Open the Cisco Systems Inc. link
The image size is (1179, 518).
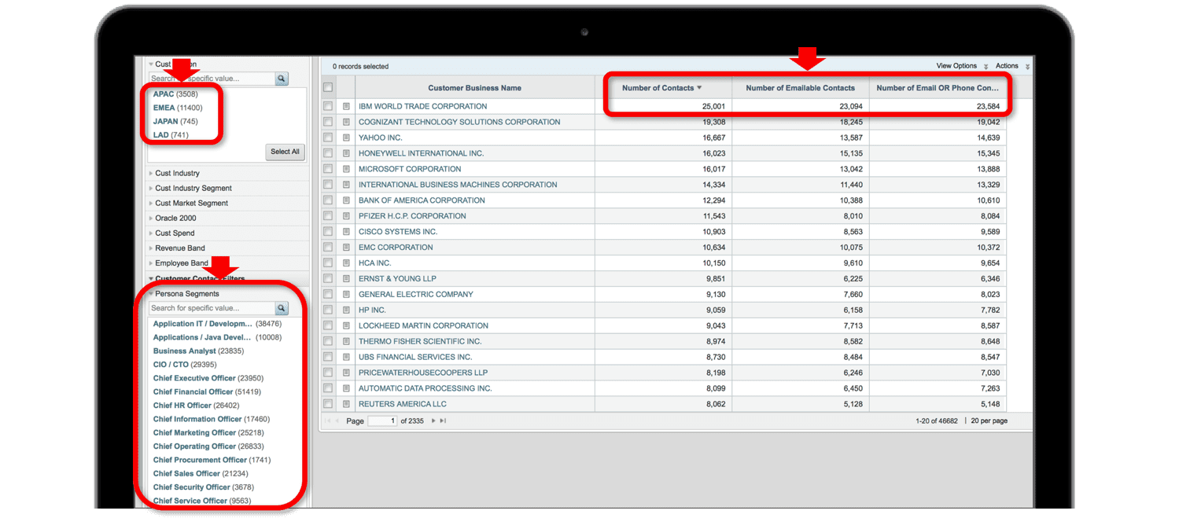[398, 232]
